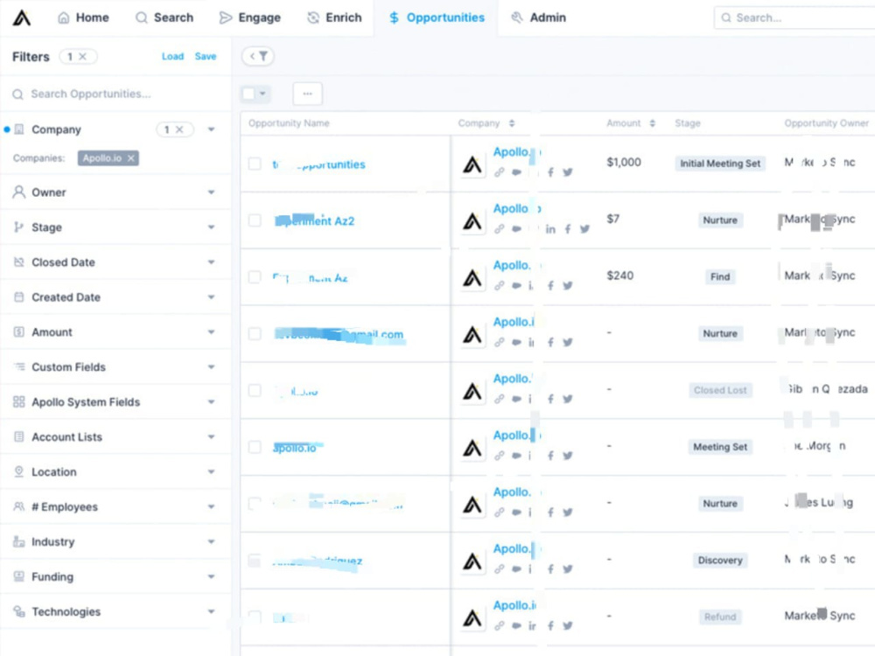Click Twitter icon in Refund row
This screenshot has height=656, width=875.
568,626
